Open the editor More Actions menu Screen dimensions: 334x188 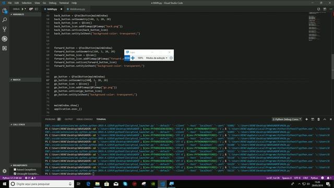[x=331, y=9]
